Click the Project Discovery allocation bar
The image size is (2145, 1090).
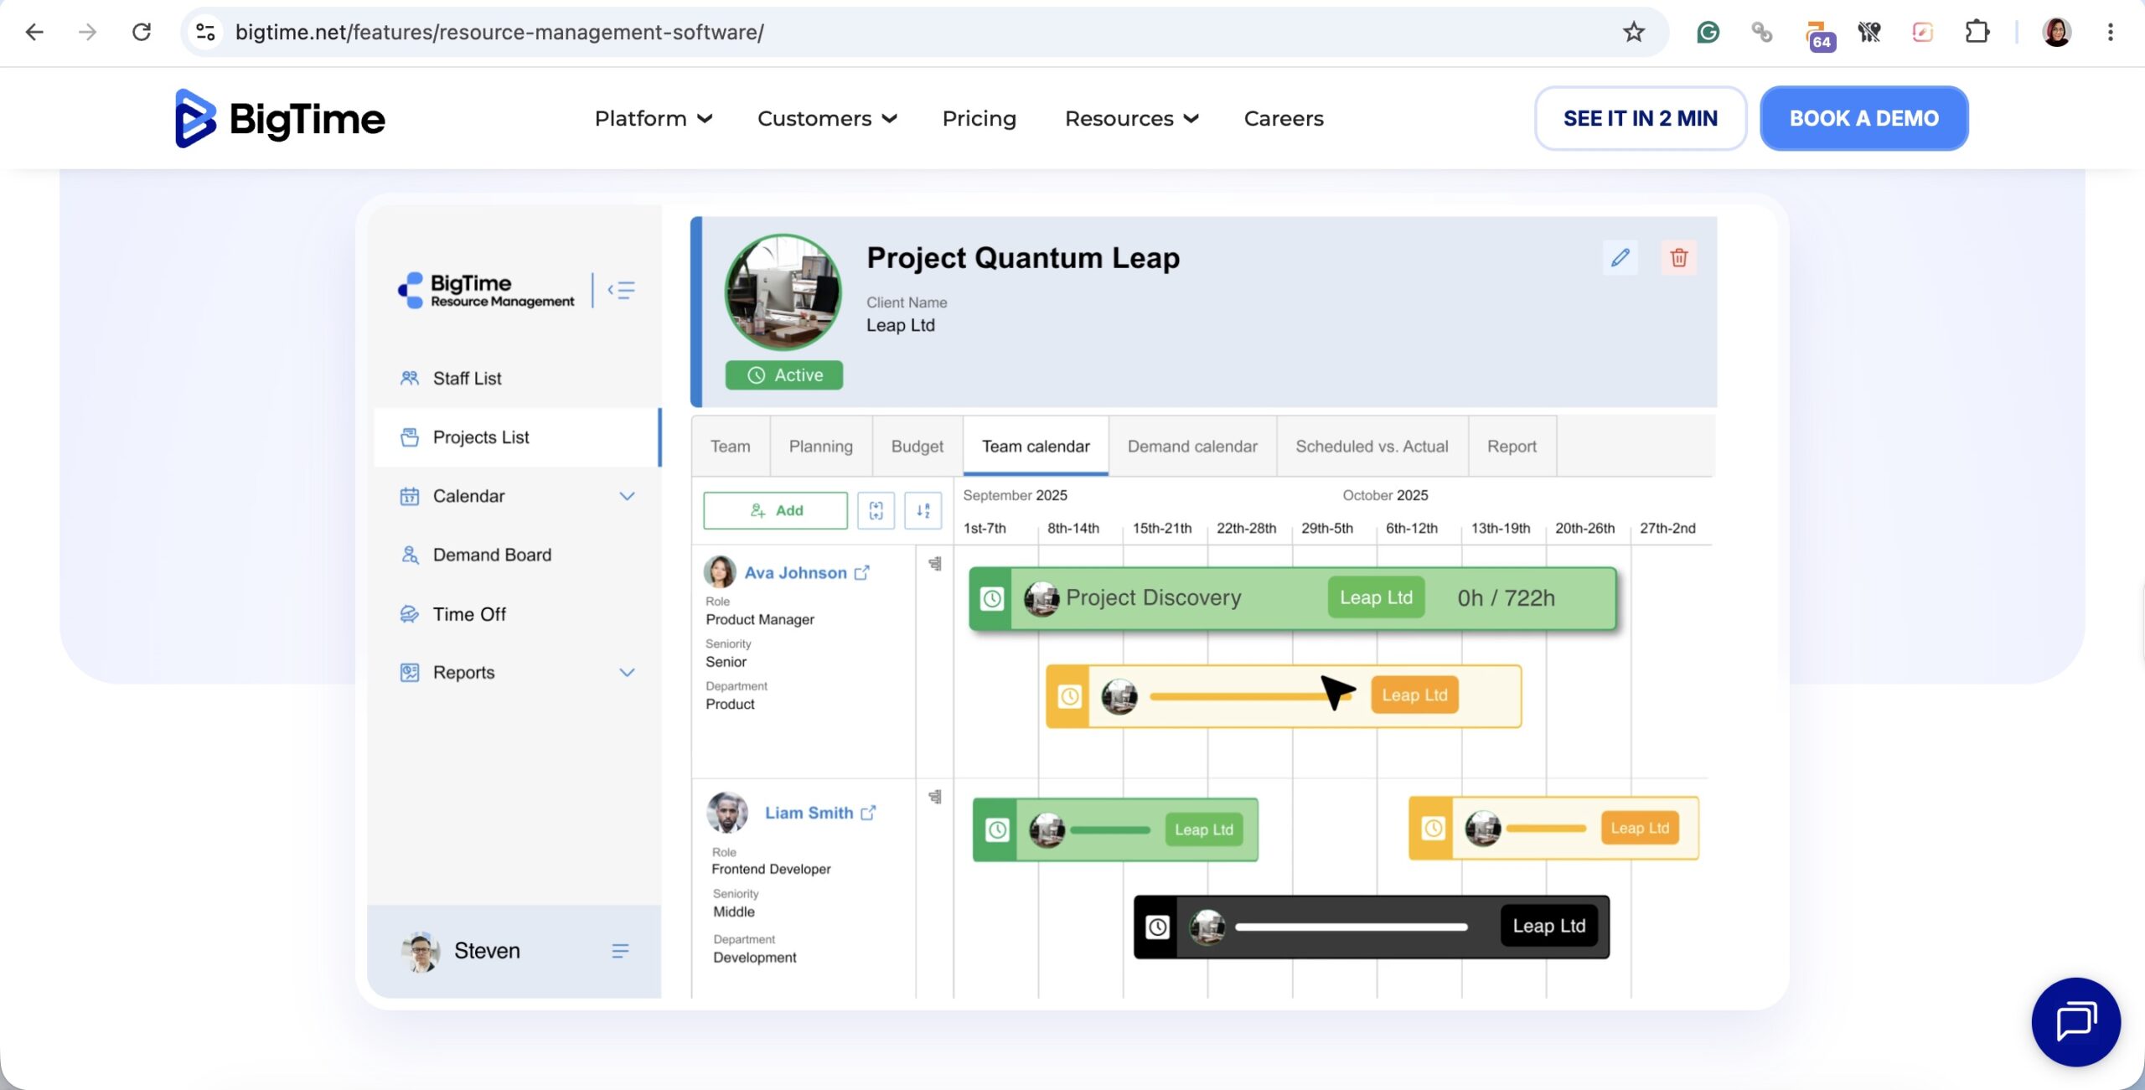1293,598
